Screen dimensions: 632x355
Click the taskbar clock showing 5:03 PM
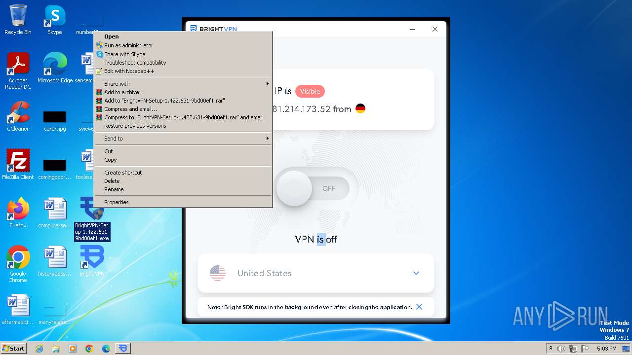pyautogui.click(x=606, y=349)
